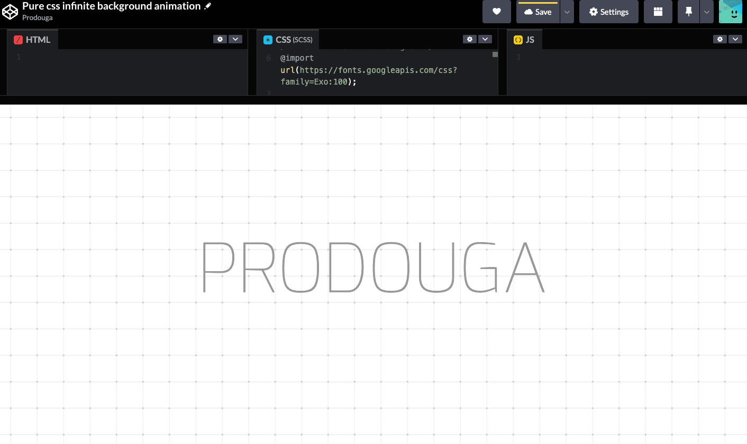Click the PRODOUGA text in preview
Image resolution: width=747 pixels, height=444 pixels.
373,267
